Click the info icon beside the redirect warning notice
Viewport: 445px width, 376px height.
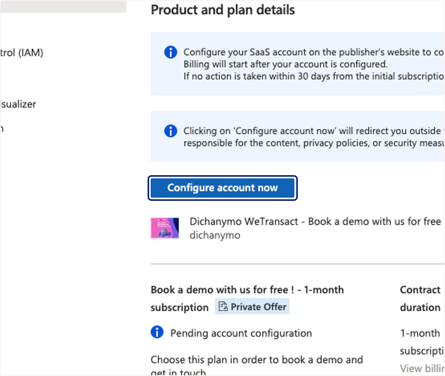click(x=171, y=131)
